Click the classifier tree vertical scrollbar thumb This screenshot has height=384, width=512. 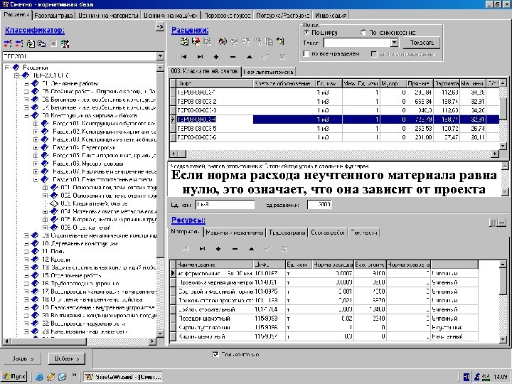(x=160, y=166)
